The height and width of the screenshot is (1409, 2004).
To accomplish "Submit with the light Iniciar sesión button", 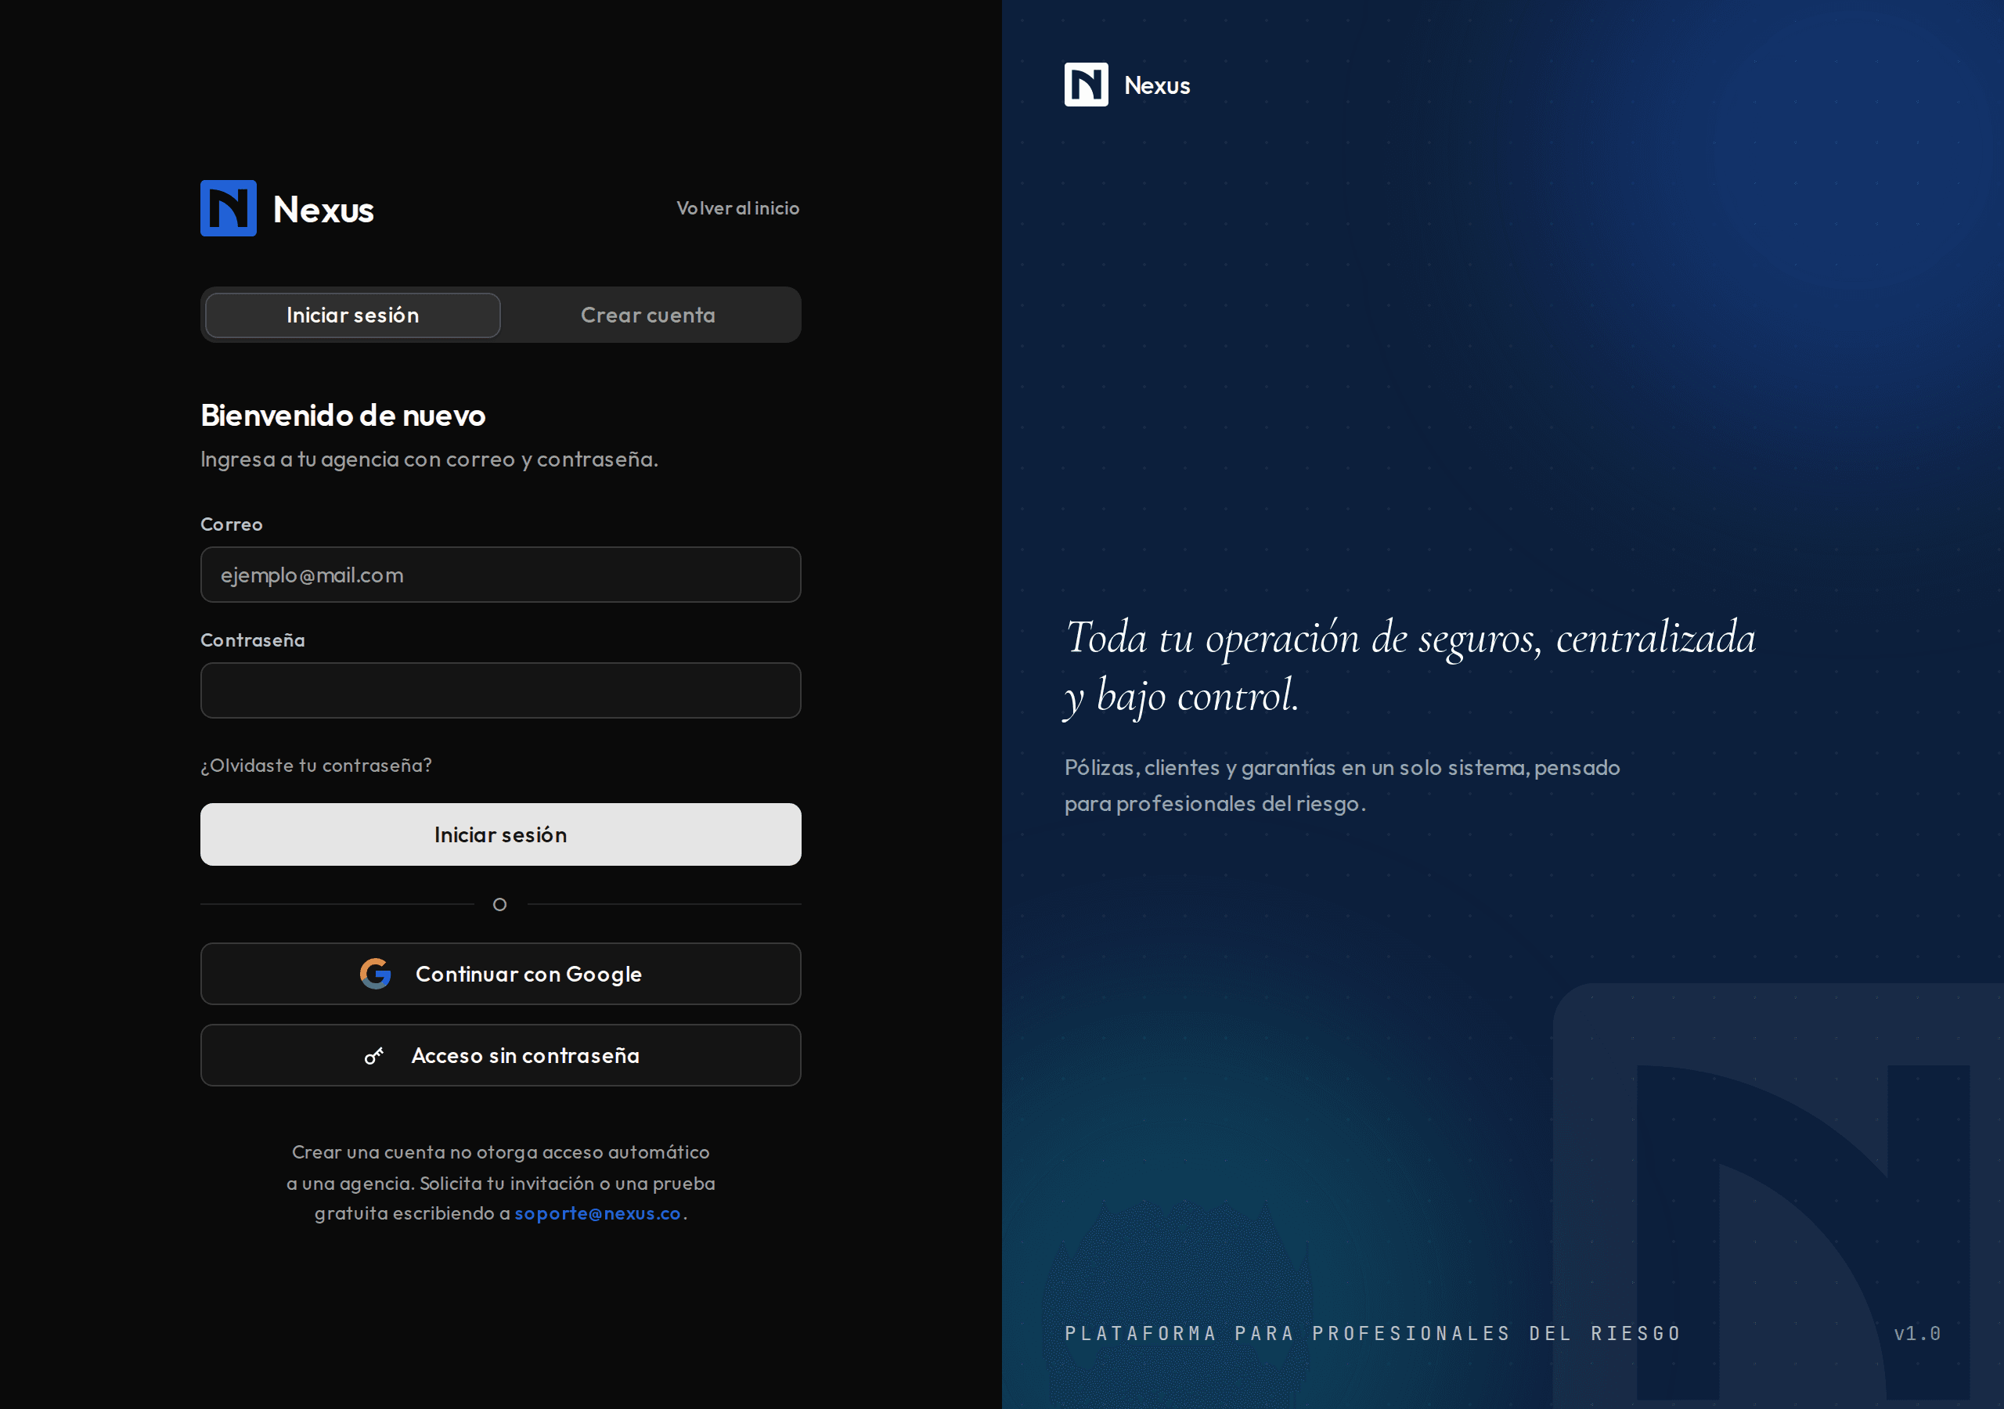I will 500,834.
